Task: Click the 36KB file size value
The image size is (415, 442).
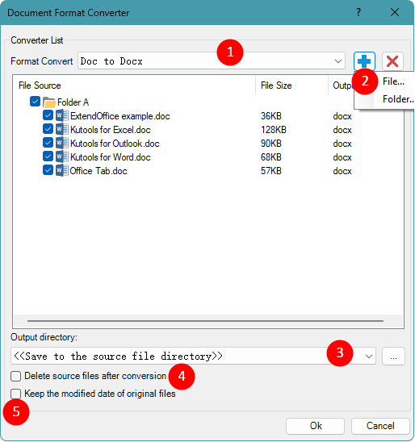Action: pos(271,116)
